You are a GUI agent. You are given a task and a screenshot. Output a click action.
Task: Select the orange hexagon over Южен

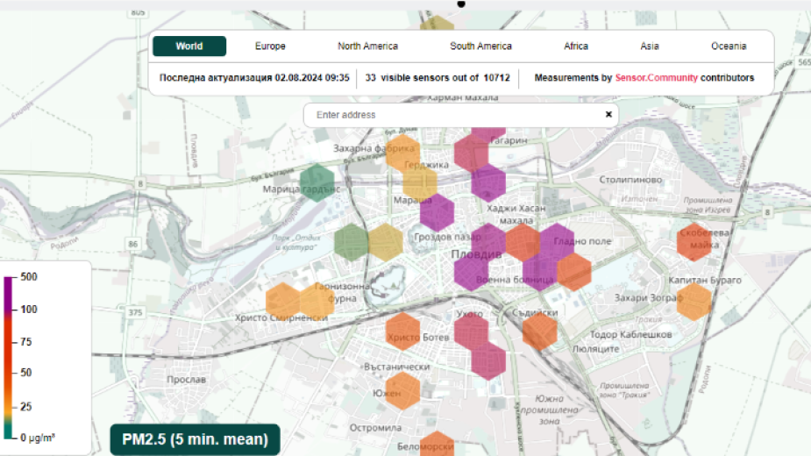pyautogui.click(x=402, y=391)
